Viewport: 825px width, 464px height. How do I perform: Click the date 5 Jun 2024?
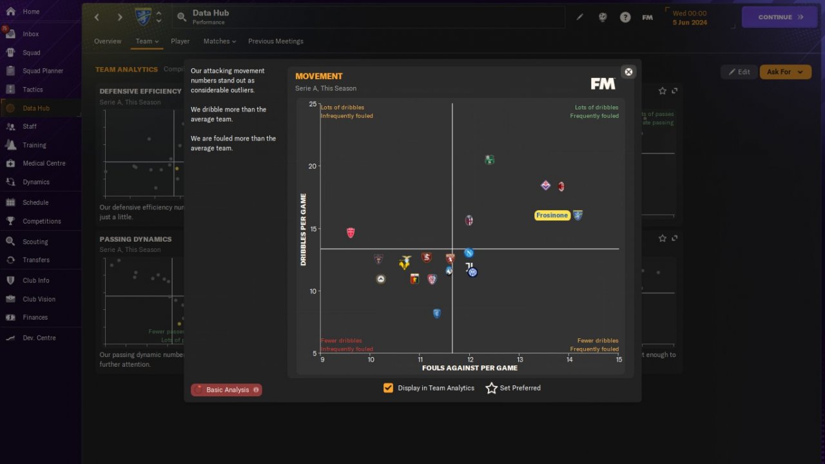(690, 23)
